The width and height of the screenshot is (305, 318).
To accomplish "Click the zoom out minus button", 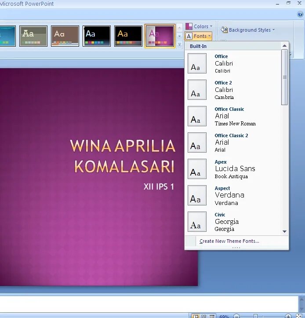I will 236,316.
